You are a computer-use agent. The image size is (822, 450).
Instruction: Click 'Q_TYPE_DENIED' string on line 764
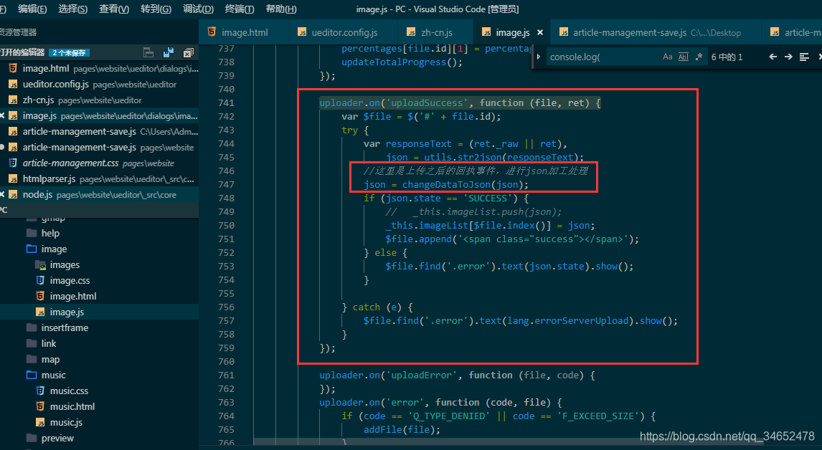pos(449,416)
